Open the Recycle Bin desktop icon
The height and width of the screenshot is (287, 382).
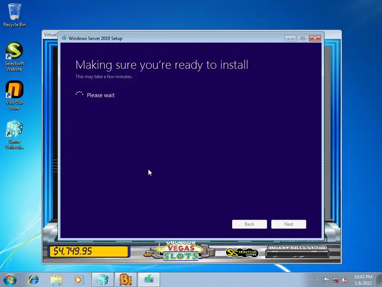point(15,15)
